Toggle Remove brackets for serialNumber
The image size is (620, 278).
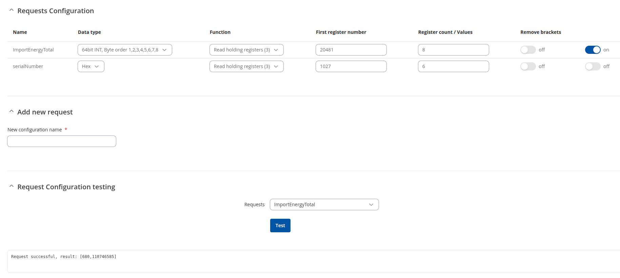[x=528, y=66]
